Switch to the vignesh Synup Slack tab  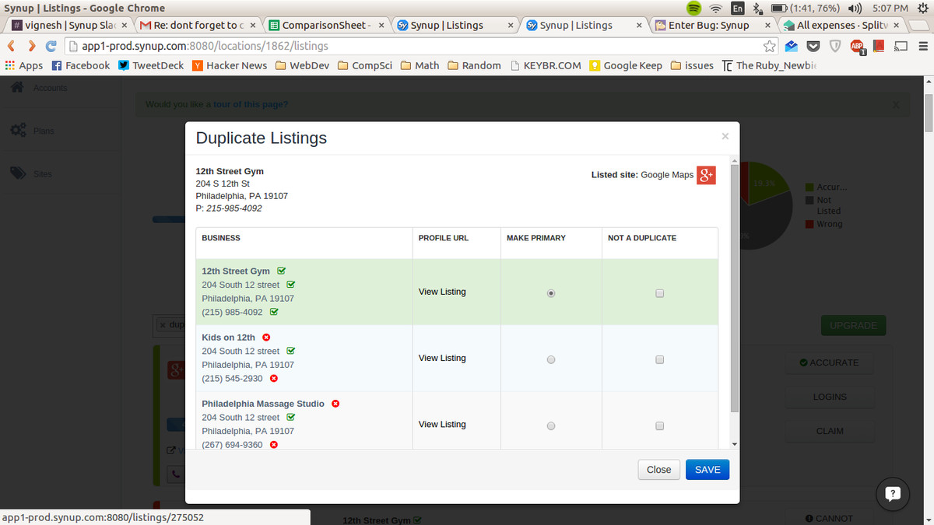click(68, 25)
